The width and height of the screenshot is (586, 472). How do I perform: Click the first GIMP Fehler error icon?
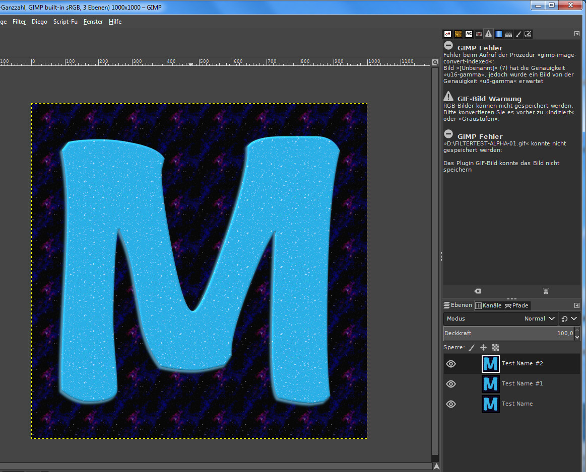[448, 45]
